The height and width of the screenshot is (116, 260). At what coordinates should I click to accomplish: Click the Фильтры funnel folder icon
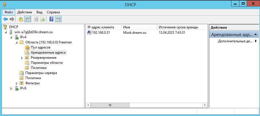(21, 83)
